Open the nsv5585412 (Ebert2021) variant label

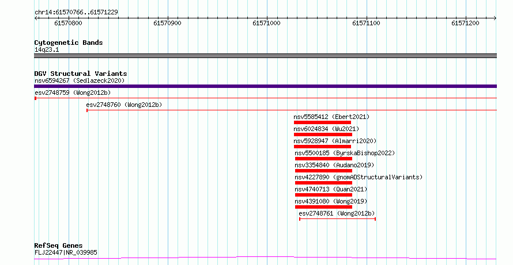[x=331, y=117]
